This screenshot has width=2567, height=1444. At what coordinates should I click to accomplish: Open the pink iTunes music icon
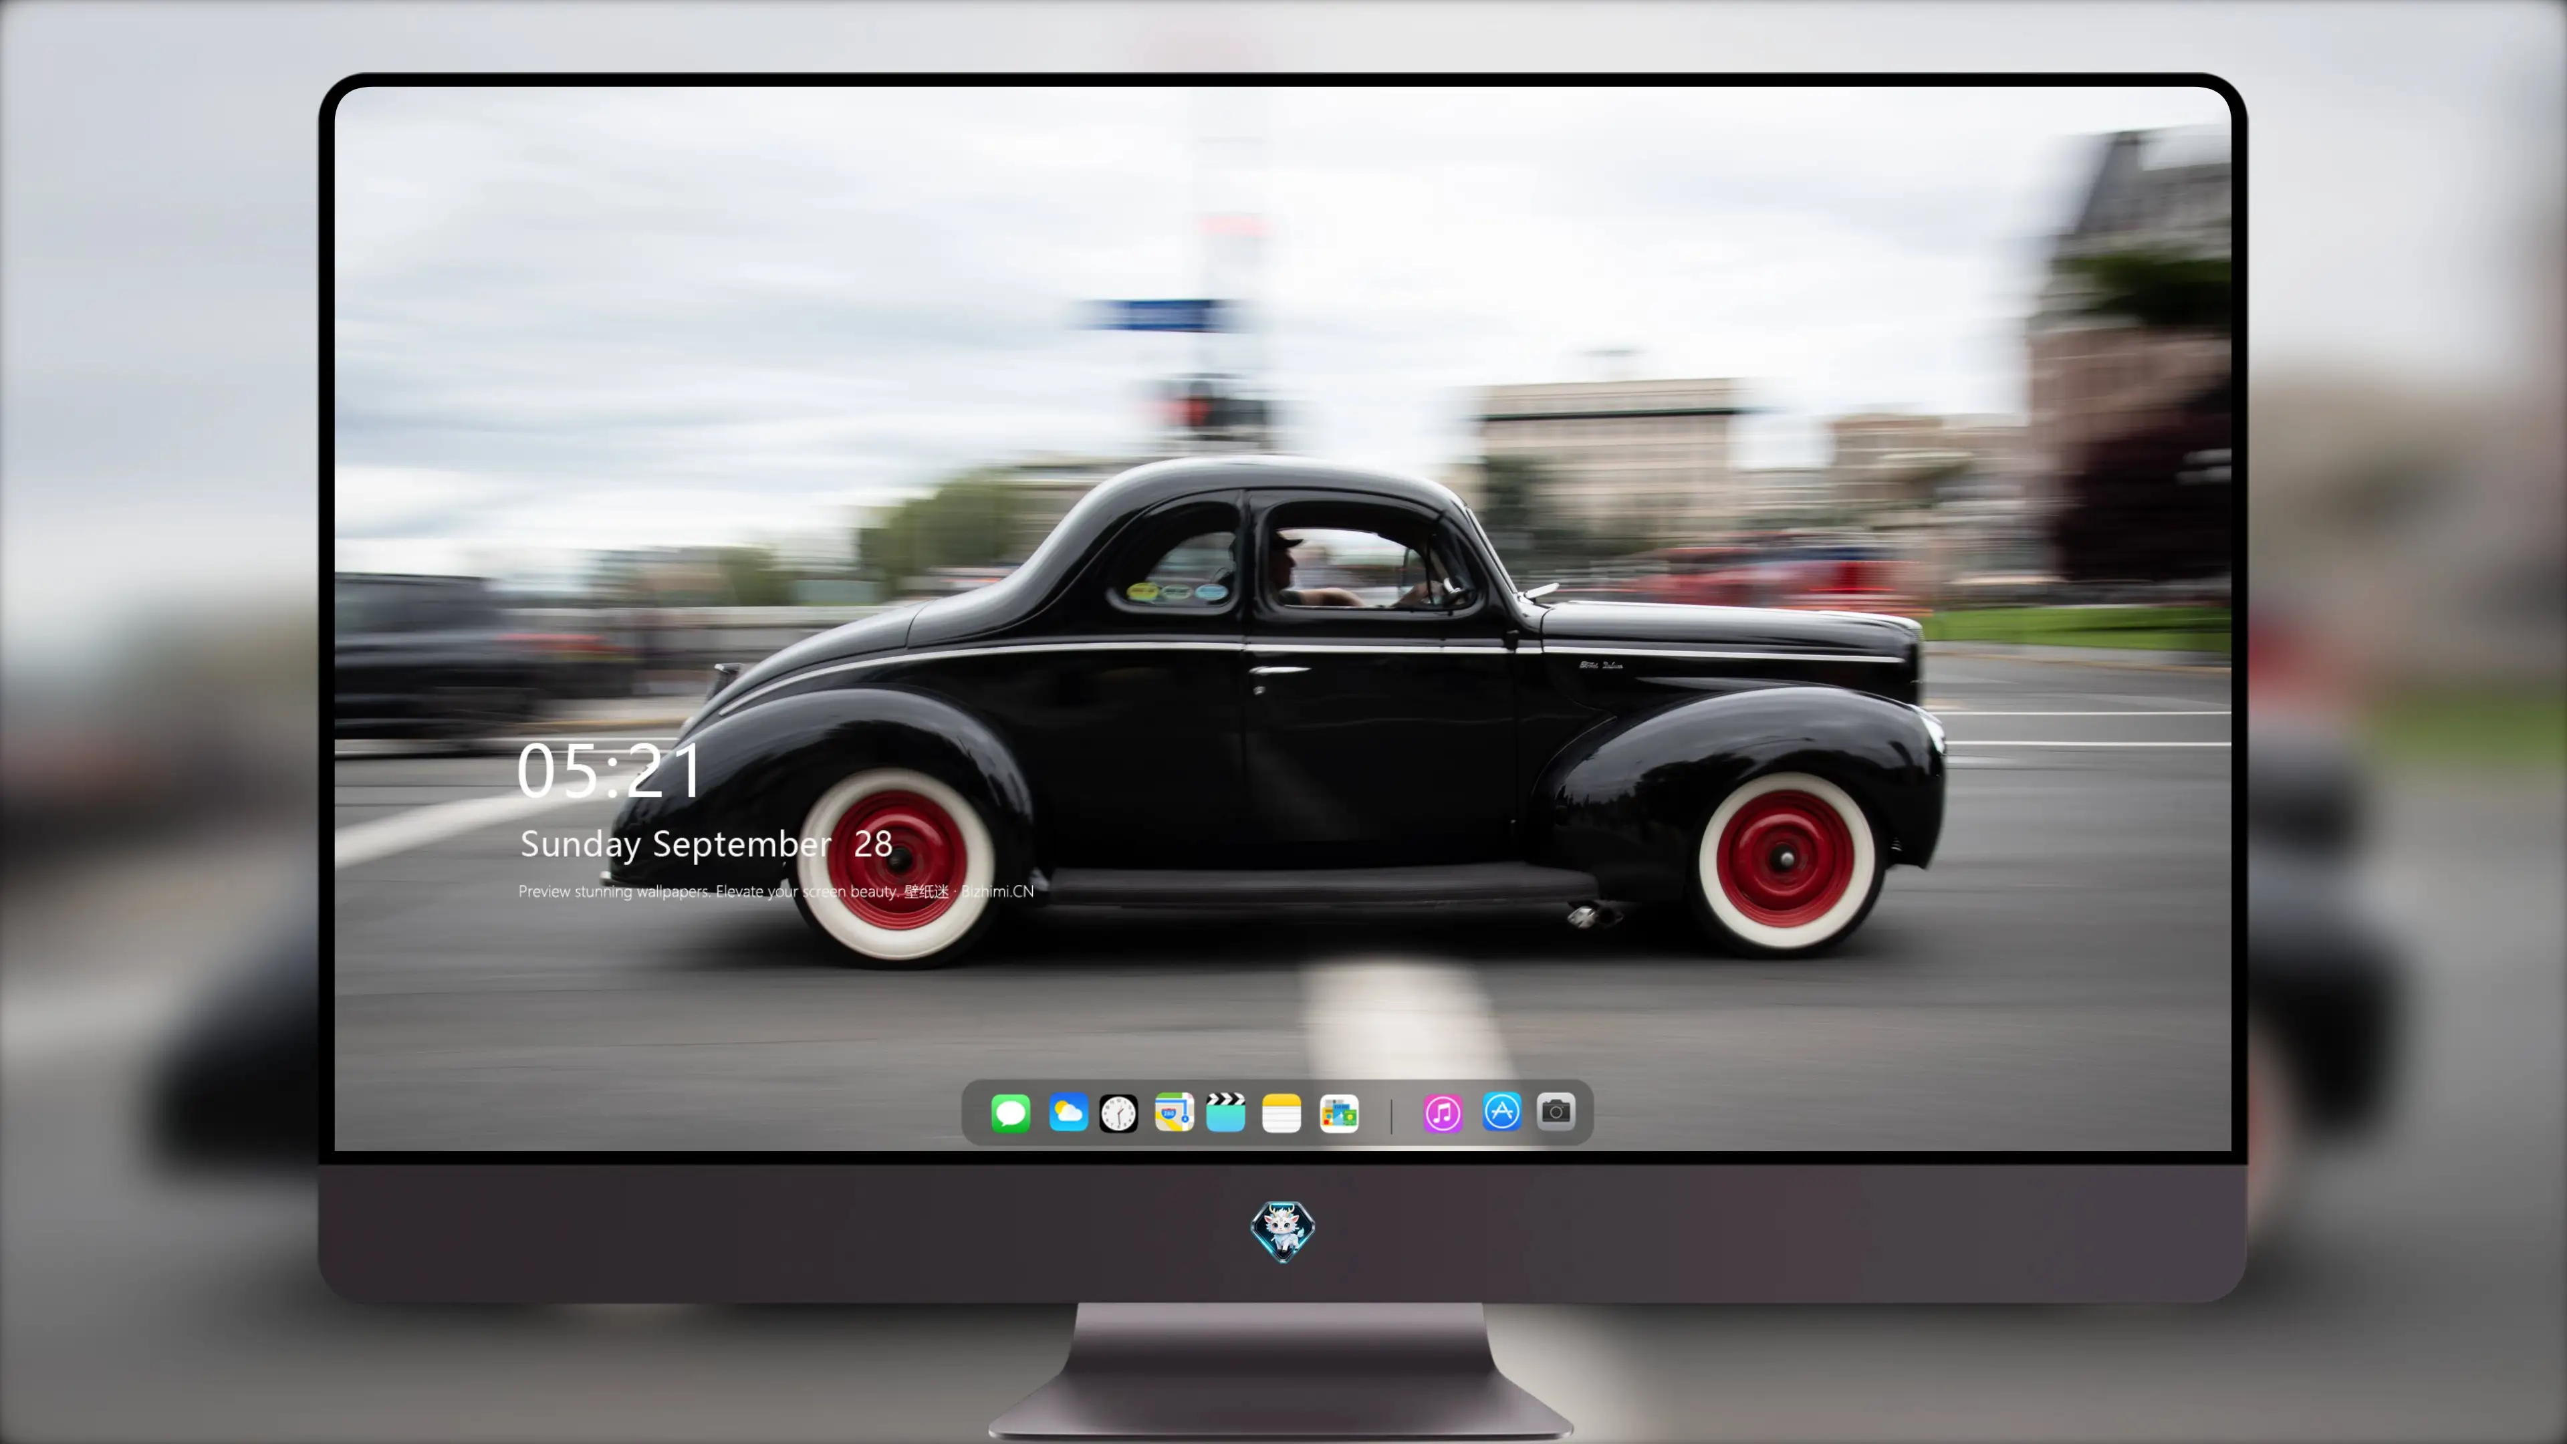(x=1442, y=1113)
